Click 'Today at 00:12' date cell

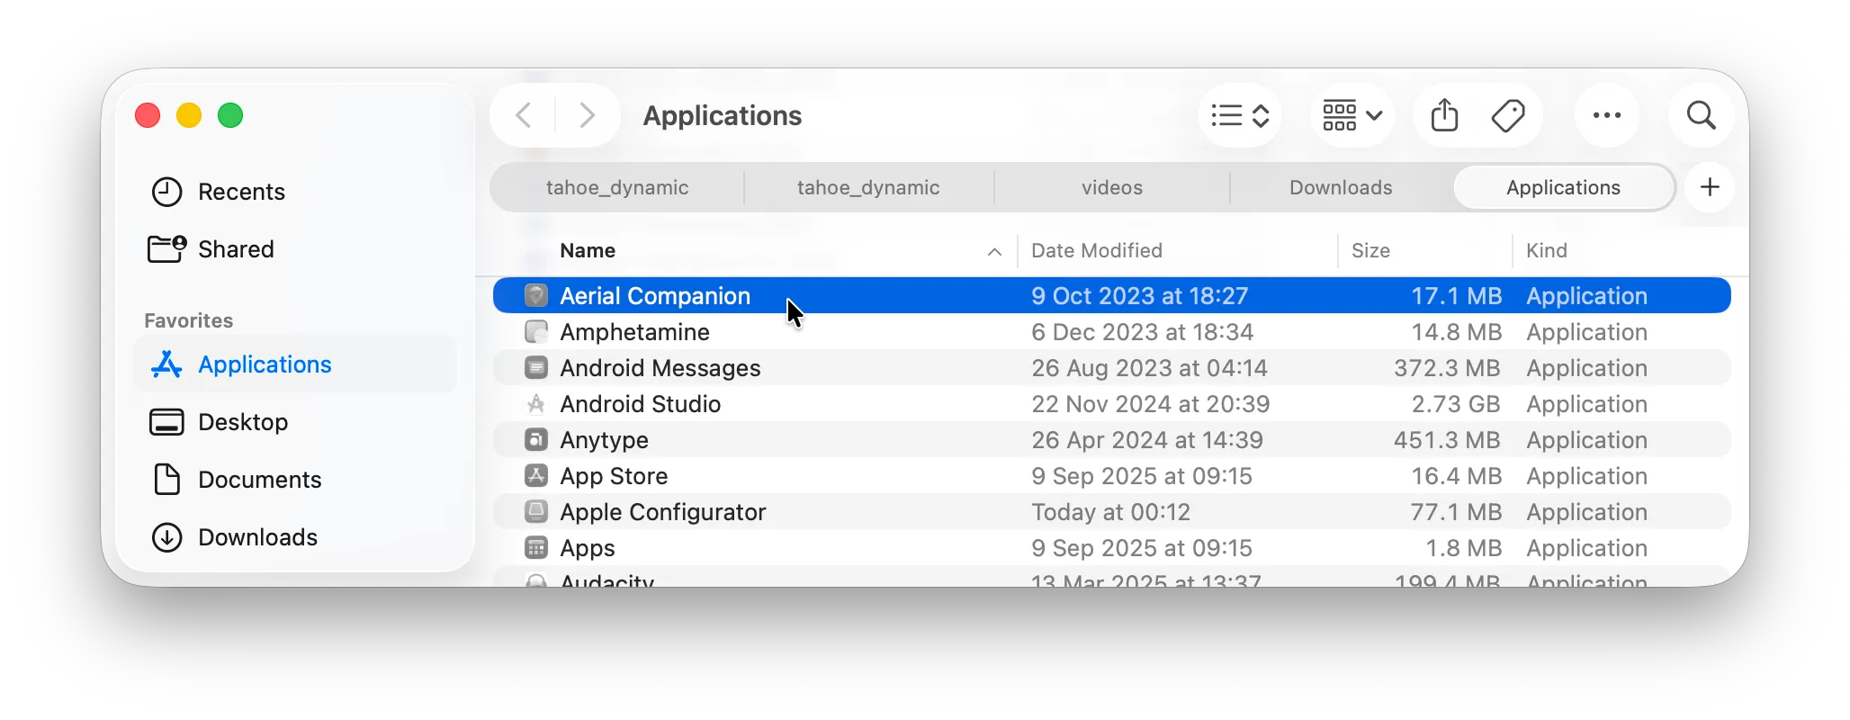[x=1111, y=512]
